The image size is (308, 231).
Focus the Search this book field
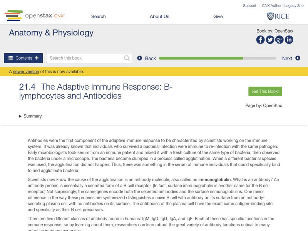tap(85, 58)
